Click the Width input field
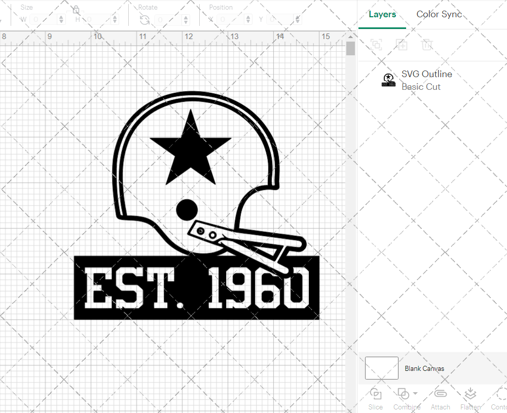Screen dimensions: 507x413 44,20
